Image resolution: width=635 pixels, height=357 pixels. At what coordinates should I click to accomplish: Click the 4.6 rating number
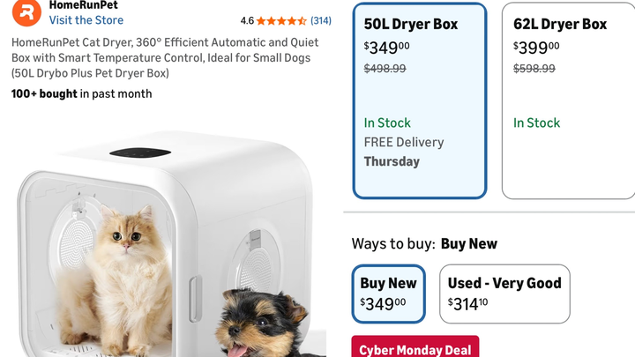coord(247,20)
